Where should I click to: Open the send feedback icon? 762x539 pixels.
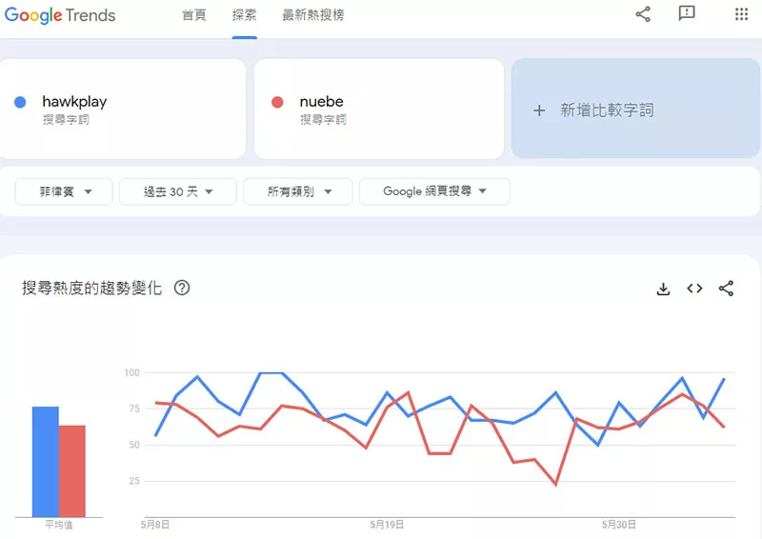686,13
